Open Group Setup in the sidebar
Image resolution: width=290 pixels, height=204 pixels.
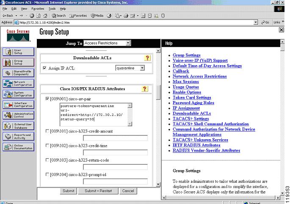click(19, 62)
